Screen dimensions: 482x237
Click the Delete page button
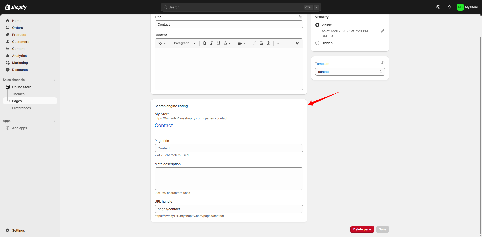362,229
